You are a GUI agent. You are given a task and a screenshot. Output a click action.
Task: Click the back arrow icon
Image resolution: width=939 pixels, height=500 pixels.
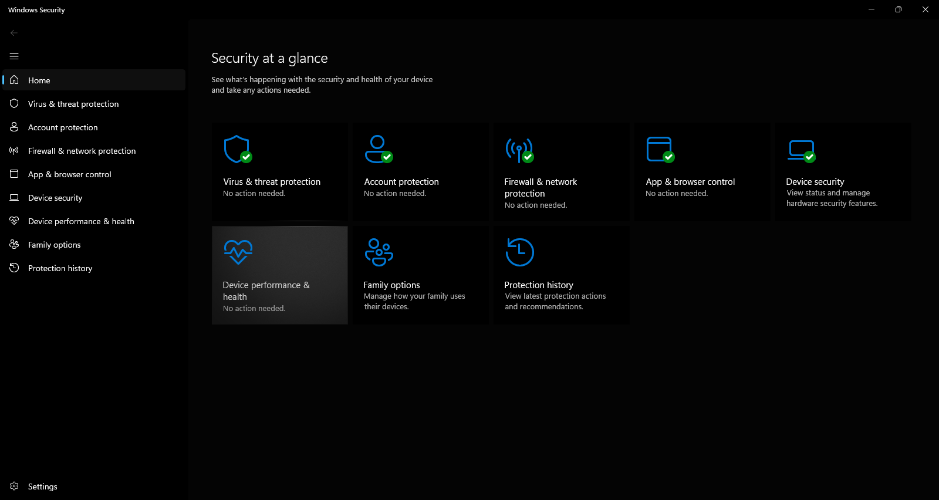point(14,33)
